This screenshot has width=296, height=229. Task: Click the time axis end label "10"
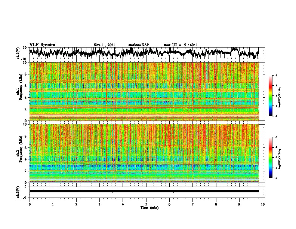click(x=263, y=204)
